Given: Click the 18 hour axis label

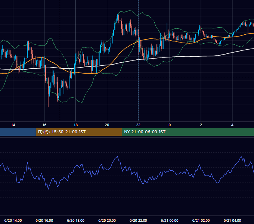Looking at the screenshot, I should click(76, 125).
